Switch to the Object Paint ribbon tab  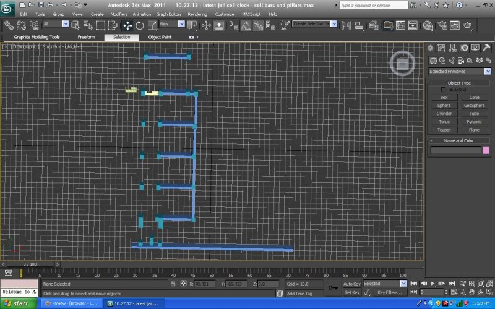[160, 37]
